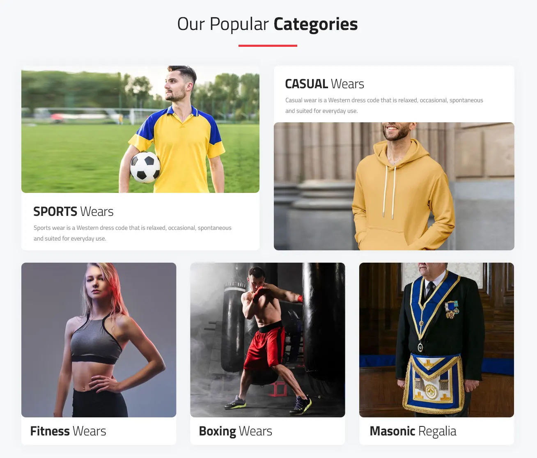Viewport: 537px width, 458px height.
Task: Click the punching bag in boxing photo
Action: [323, 328]
